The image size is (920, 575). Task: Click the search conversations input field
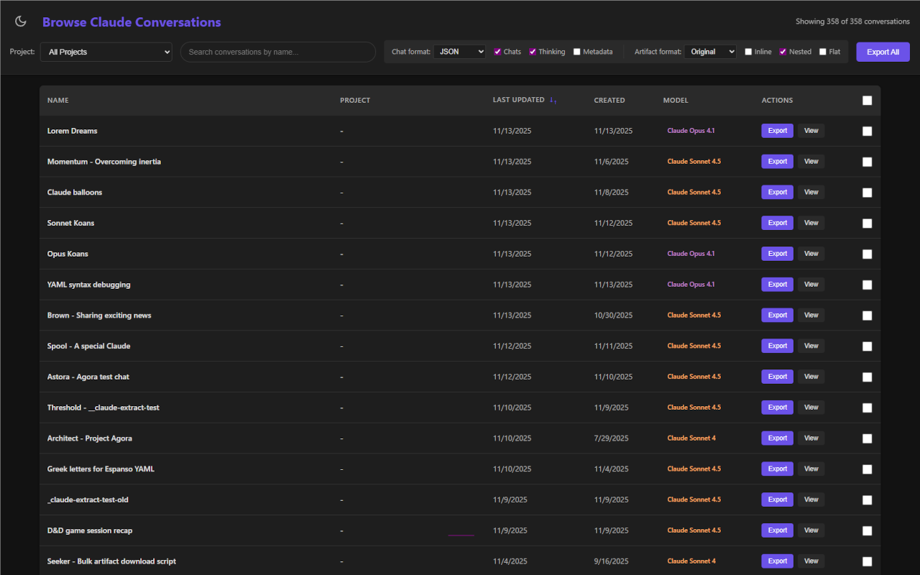(277, 52)
